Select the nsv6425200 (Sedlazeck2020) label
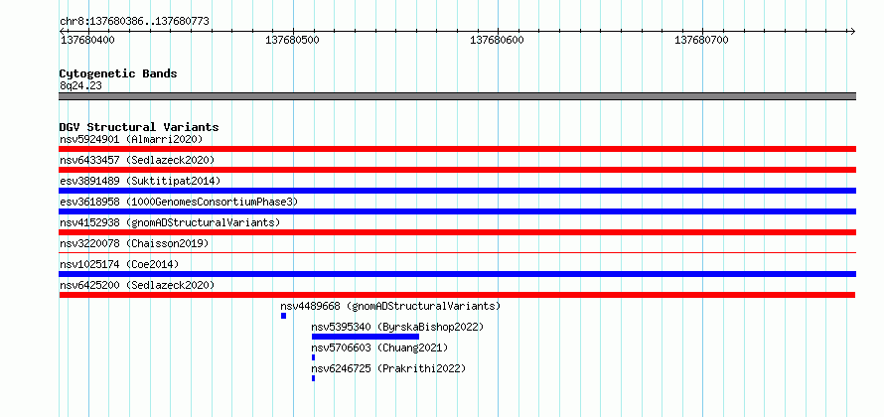 [137, 285]
